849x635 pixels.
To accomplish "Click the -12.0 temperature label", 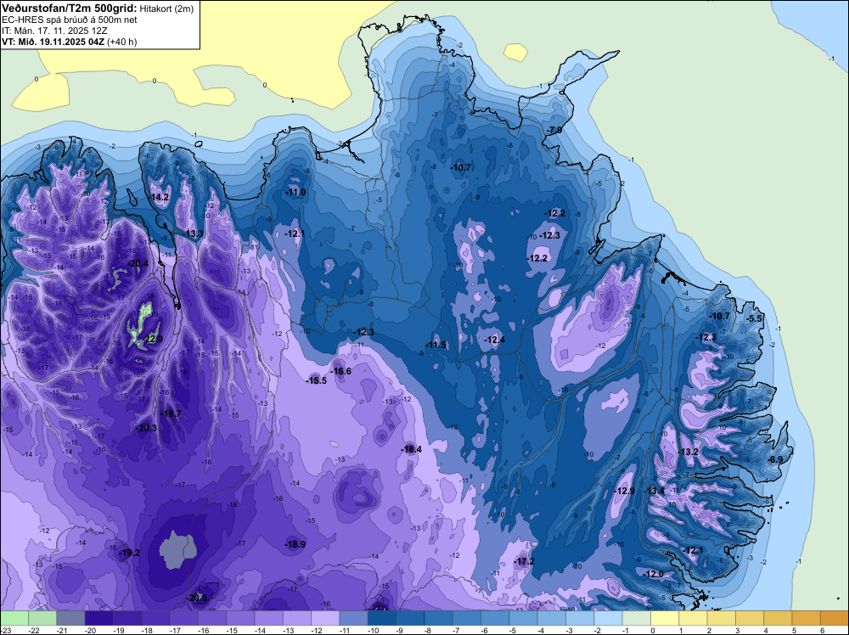I will point(653,575).
